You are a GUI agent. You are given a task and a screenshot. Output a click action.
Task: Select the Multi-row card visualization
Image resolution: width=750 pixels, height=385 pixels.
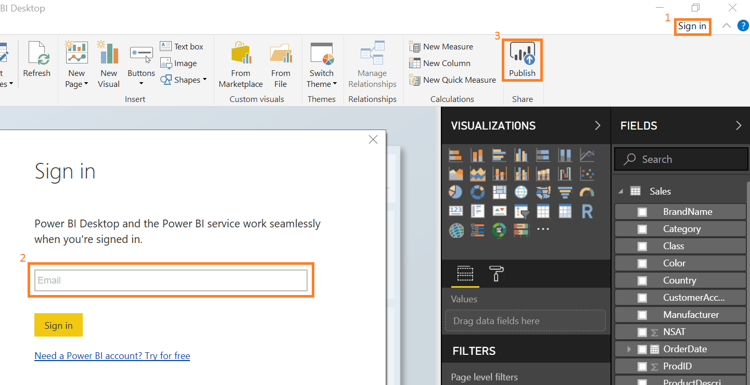pos(477,211)
